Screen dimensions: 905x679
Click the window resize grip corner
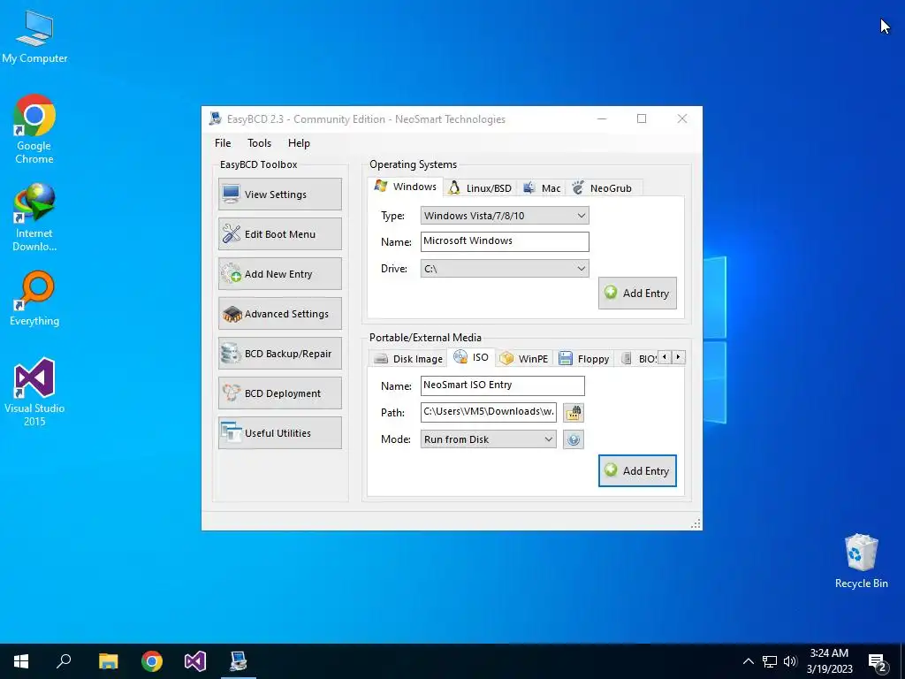pos(696,523)
